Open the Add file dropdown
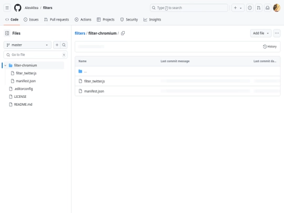This screenshot has height=213, width=284. 261,33
